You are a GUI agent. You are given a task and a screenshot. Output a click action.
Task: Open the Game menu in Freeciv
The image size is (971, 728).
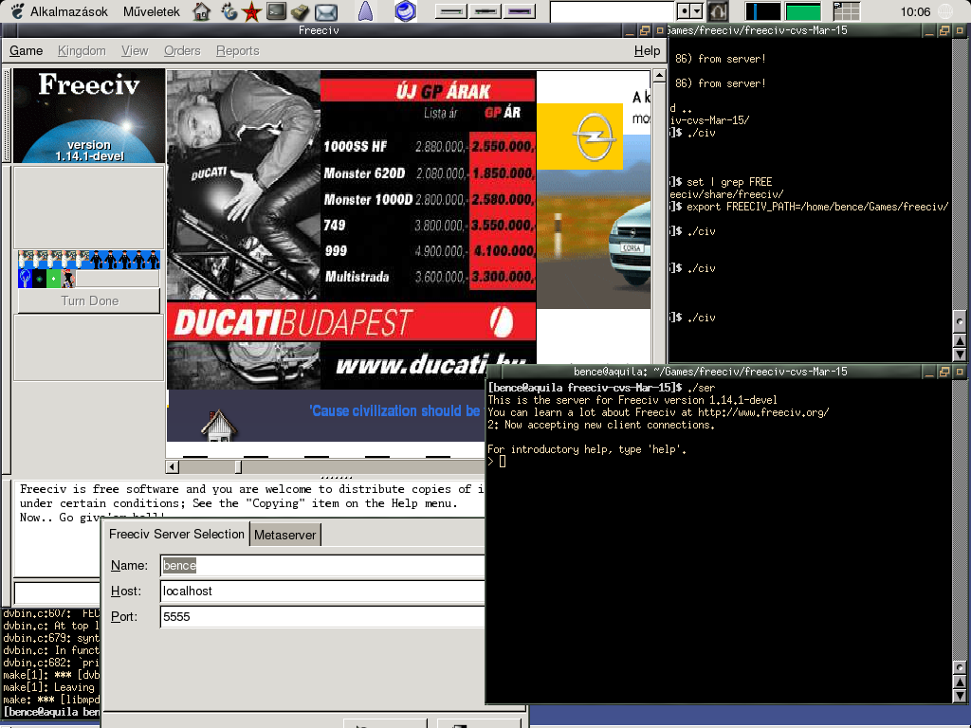pos(26,51)
